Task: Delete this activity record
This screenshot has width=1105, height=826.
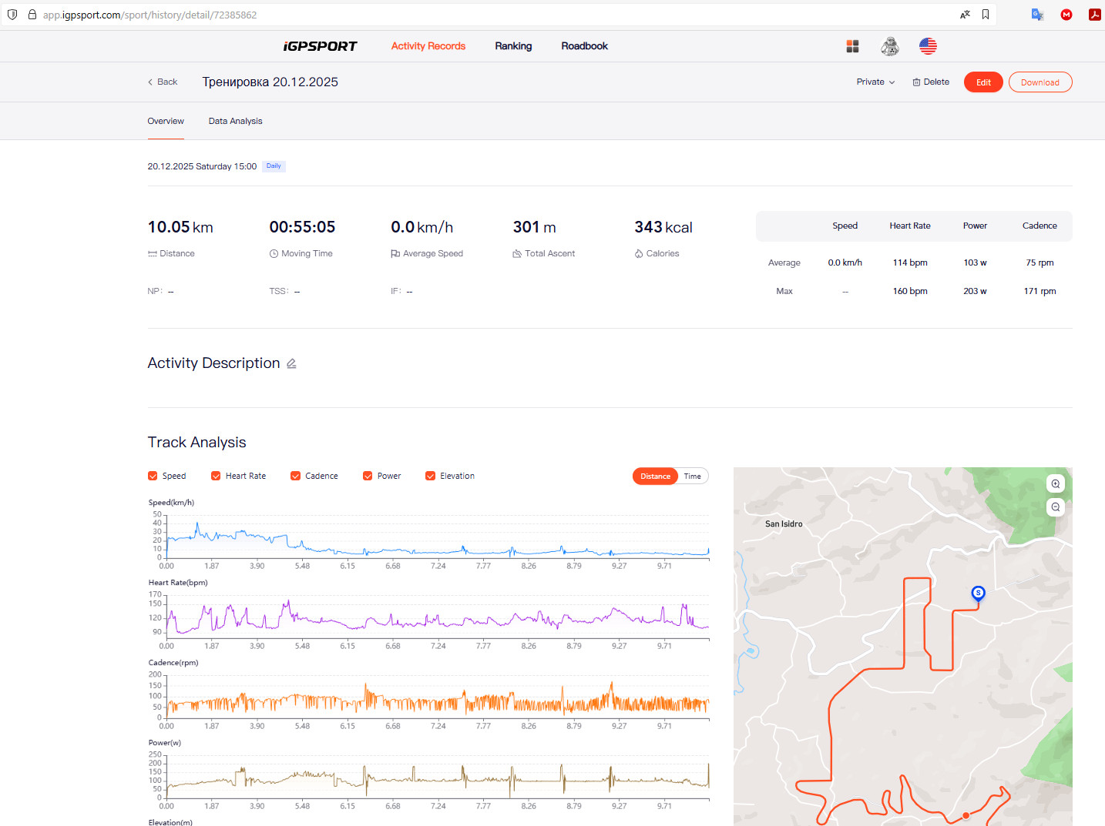Action: click(931, 82)
